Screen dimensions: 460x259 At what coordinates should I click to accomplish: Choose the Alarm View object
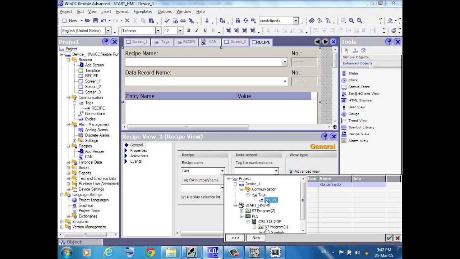pyautogui.click(x=358, y=141)
